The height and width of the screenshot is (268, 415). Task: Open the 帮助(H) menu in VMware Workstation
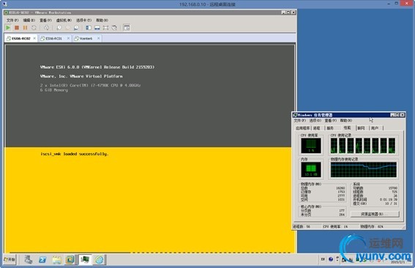pyautogui.click(x=102, y=20)
